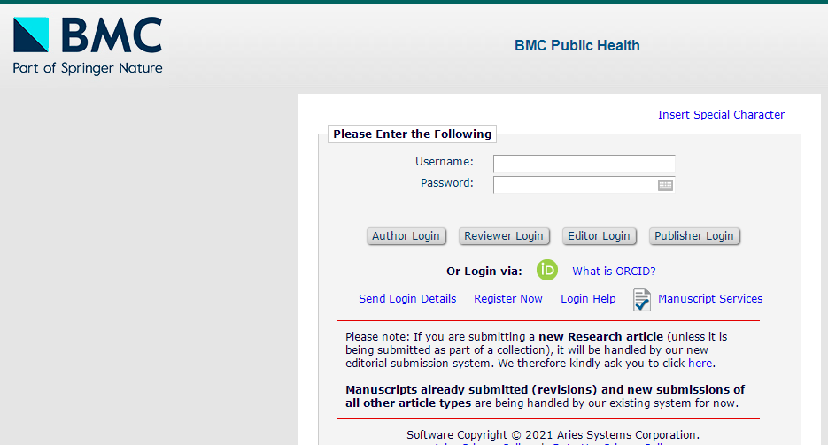Click the Manuscript Services checklist icon
This screenshot has height=445, width=828.
tap(642, 300)
